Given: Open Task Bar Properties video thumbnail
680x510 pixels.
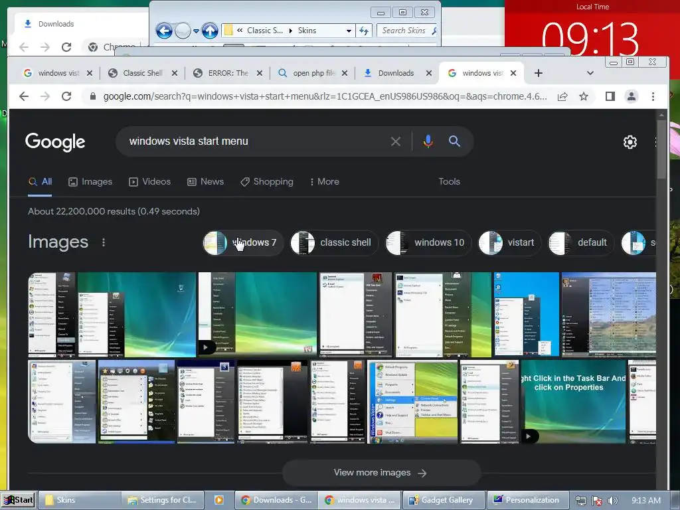Looking at the screenshot, I should (573, 402).
